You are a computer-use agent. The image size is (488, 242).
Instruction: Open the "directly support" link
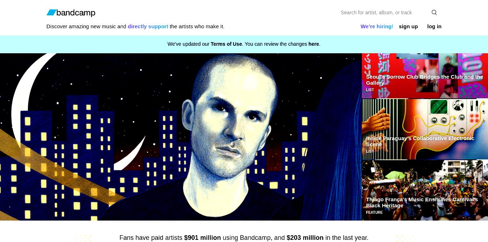coord(148,26)
